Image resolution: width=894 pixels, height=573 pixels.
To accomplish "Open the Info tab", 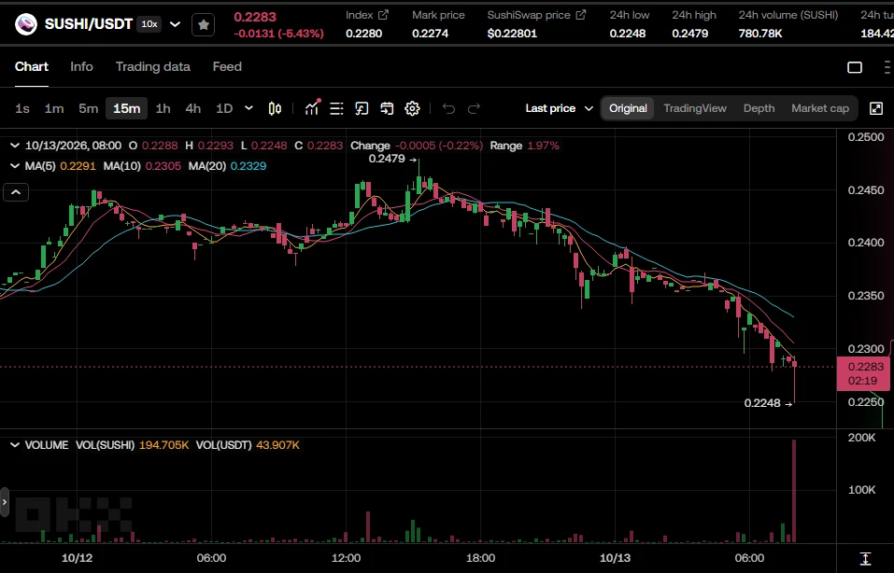I will [81, 66].
